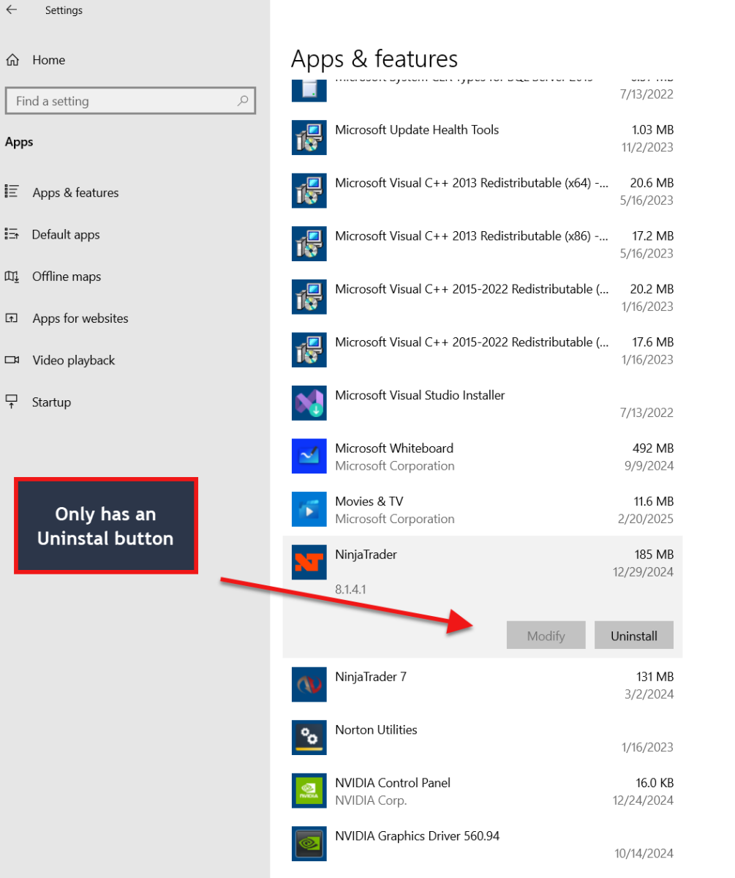Select Visual C++ 2013 Redistributable (x64) name

click(472, 183)
